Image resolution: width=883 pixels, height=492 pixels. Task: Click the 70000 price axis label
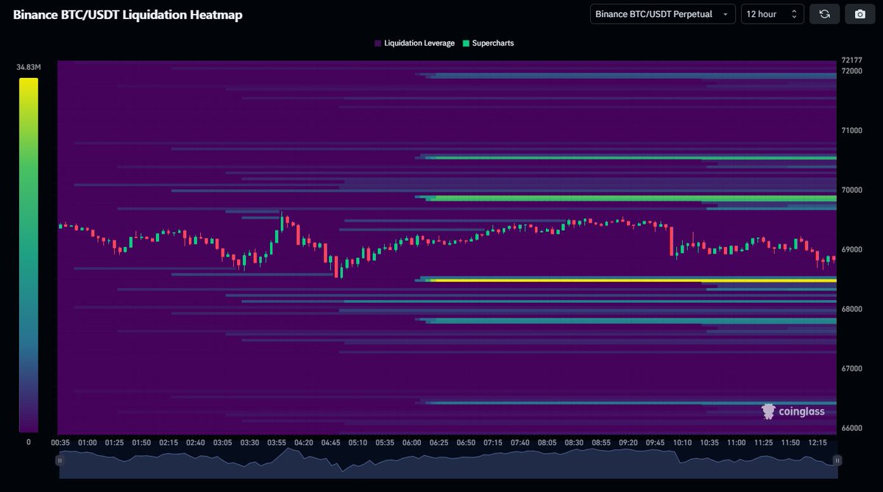tap(852, 190)
